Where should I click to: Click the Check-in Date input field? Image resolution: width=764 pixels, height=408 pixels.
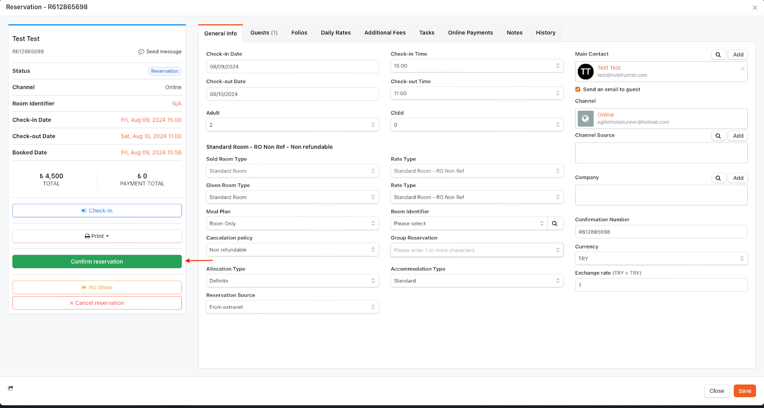pos(292,66)
